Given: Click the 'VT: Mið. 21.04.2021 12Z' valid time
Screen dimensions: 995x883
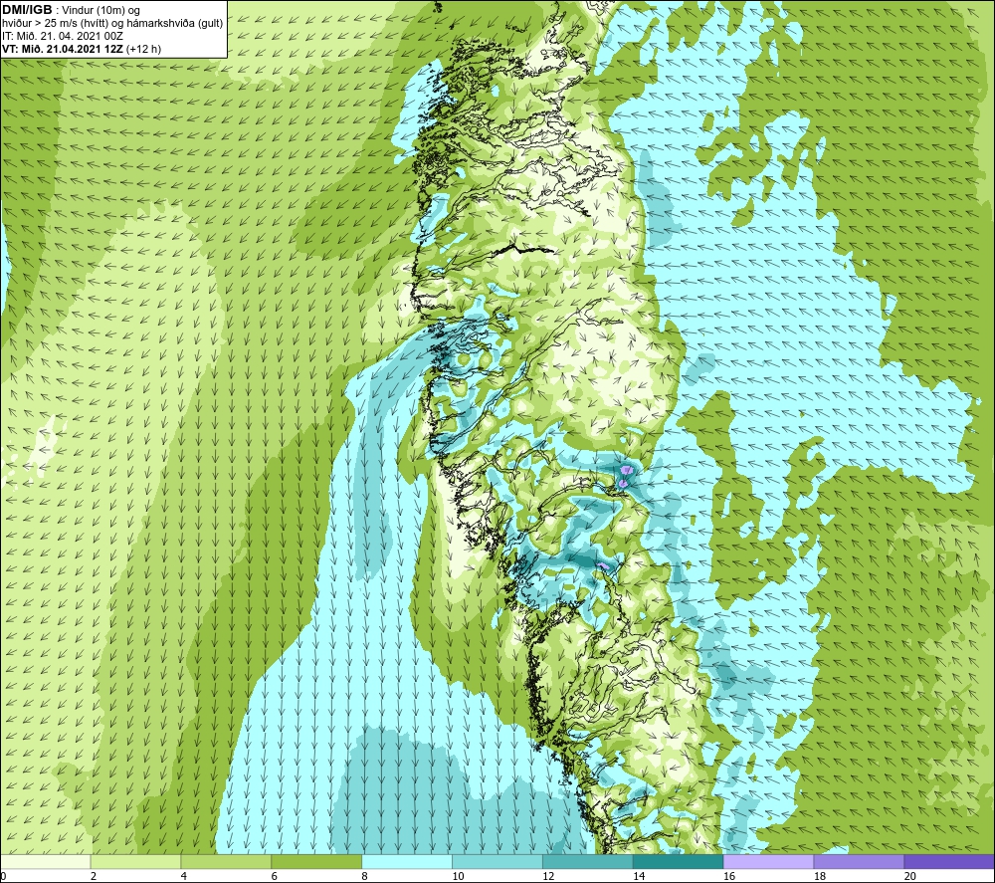Looking at the screenshot, I should (x=64, y=48).
